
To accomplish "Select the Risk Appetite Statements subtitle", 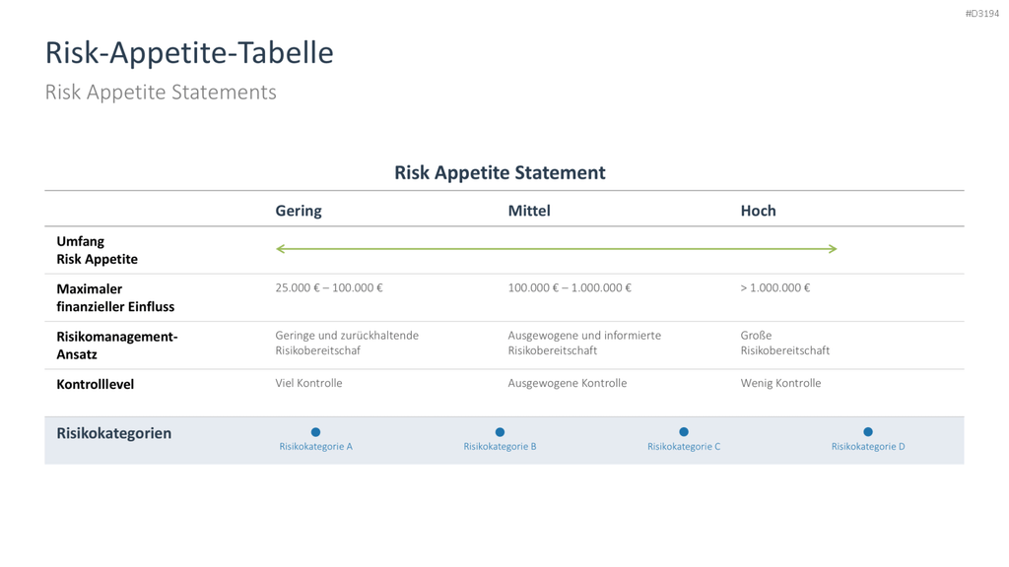I will [161, 92].
